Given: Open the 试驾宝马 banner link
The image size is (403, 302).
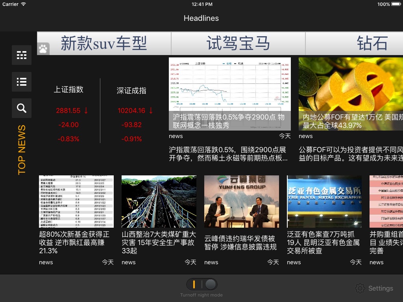Looking at the screenshot, I should point(238,43).
